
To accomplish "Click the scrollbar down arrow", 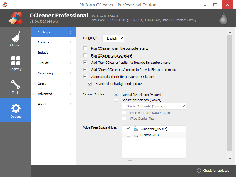I will coord(230,158).
